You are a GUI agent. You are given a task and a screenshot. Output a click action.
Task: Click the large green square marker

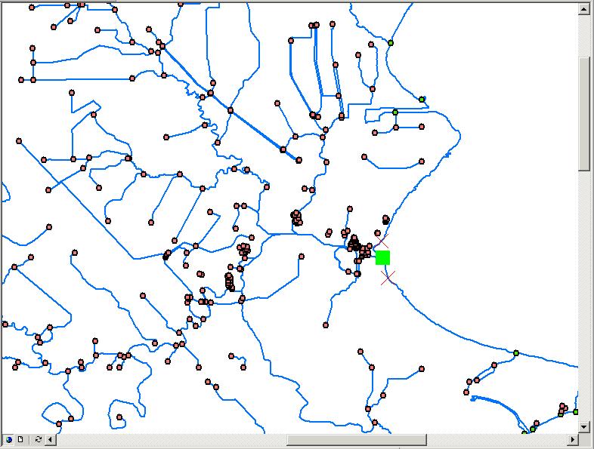pos(382,257)
